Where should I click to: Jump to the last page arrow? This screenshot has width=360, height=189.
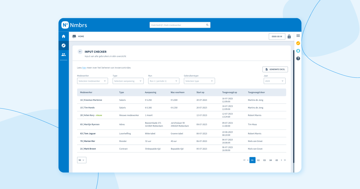285,160
